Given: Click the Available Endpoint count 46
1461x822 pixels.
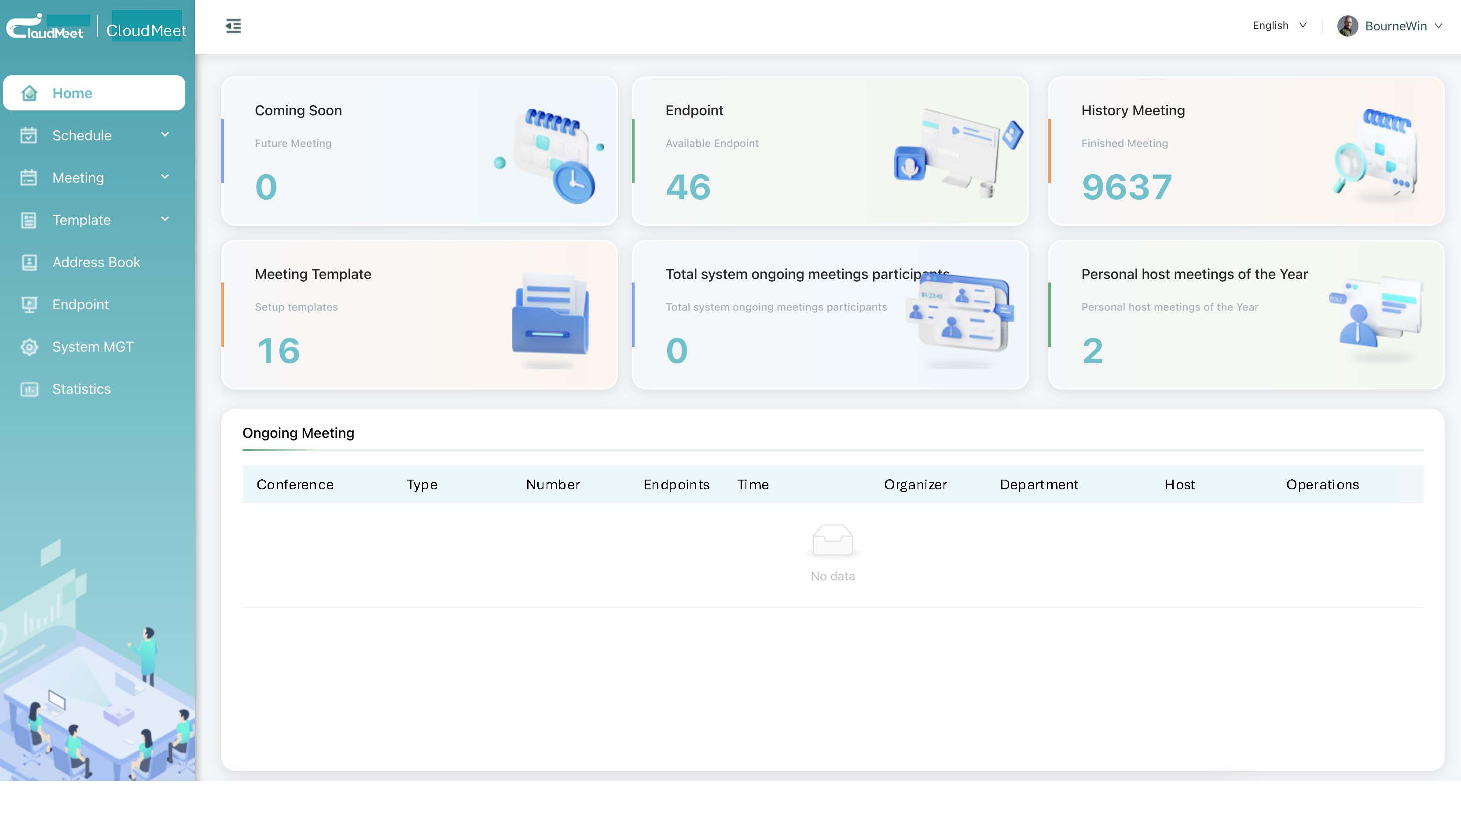Looking at the screenshot, I should coord(688,187).
